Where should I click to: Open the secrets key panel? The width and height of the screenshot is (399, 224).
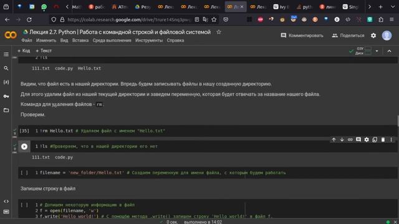(6, 96)
